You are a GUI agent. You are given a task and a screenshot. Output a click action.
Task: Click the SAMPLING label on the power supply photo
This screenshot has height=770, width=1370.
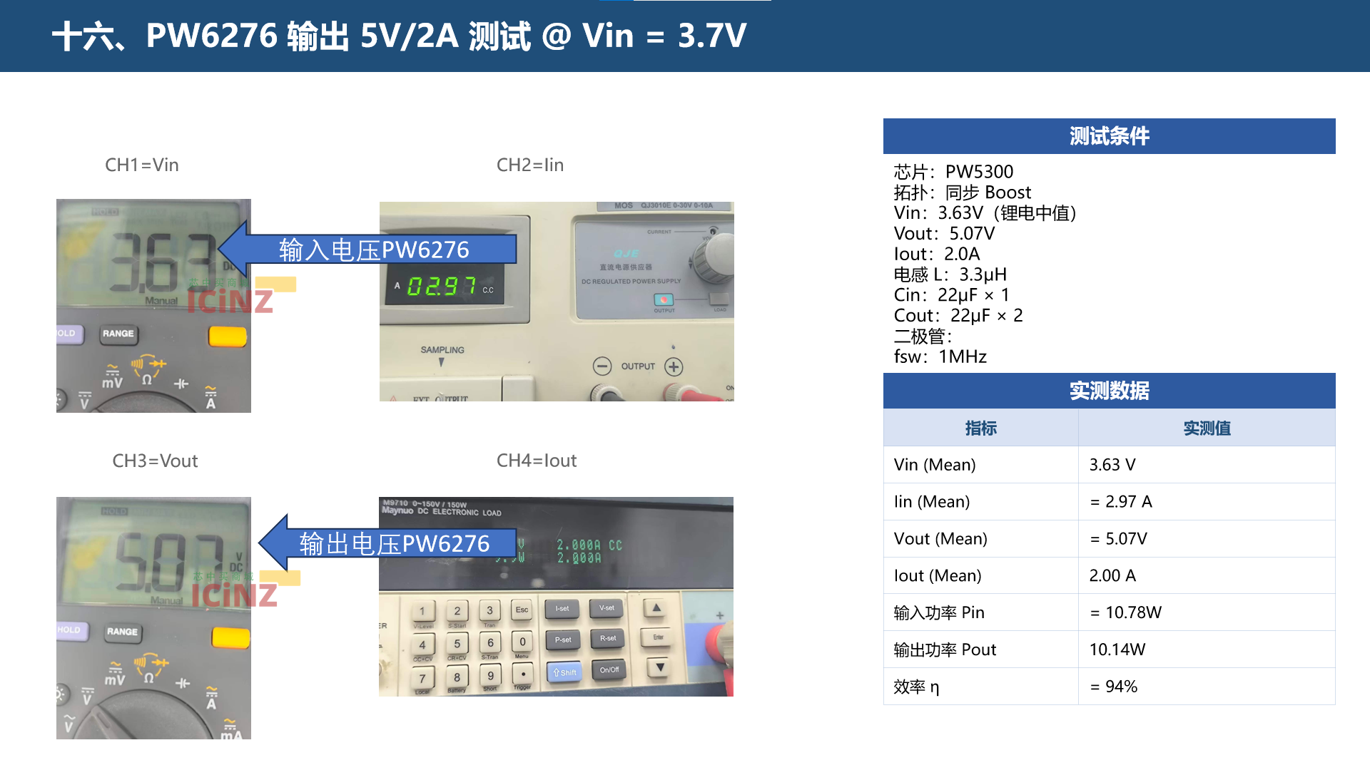pos(442,350)
